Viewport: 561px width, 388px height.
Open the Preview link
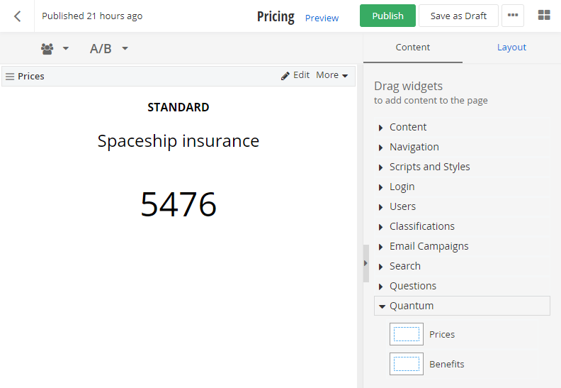(x=322, y=18)
